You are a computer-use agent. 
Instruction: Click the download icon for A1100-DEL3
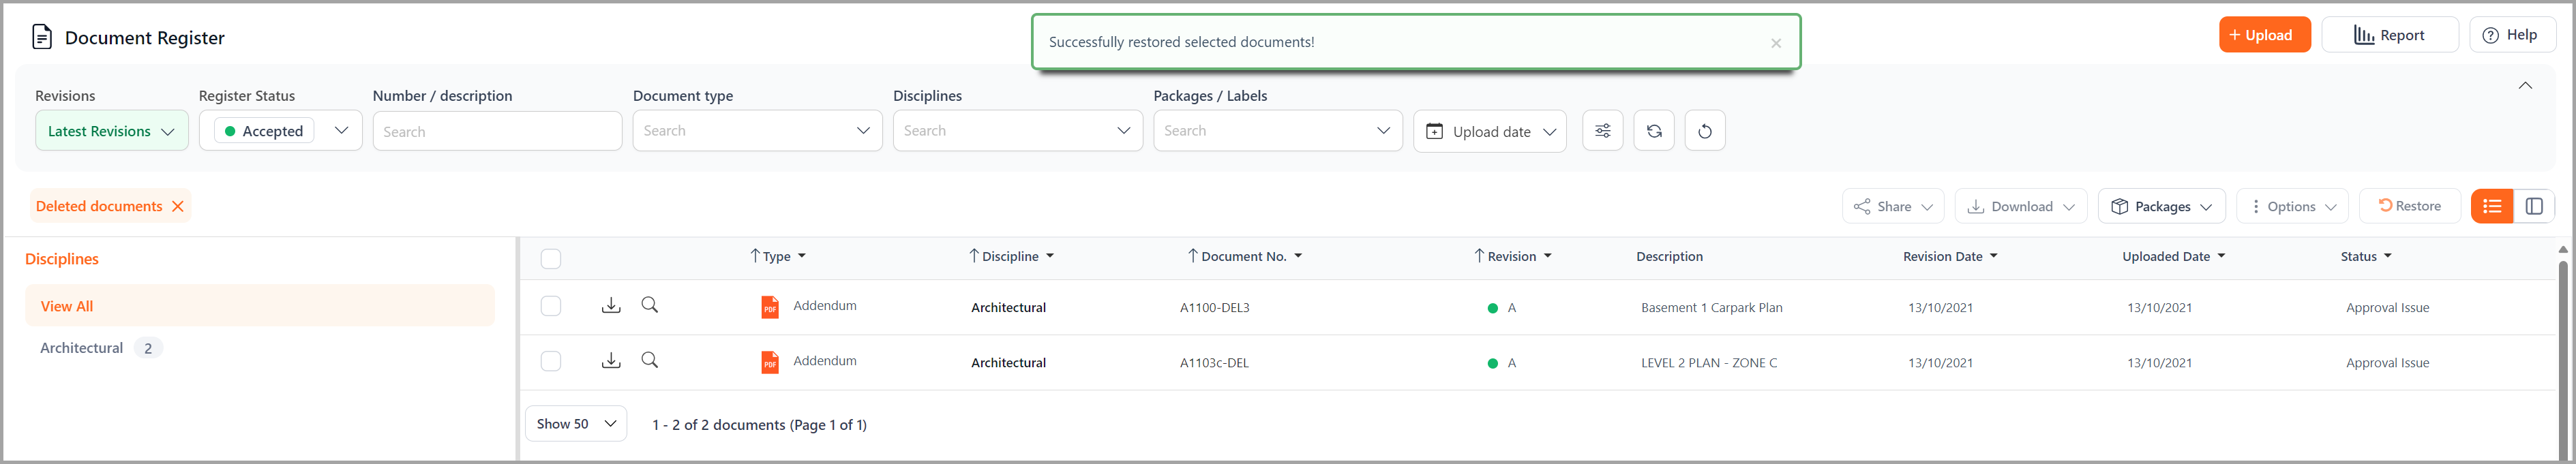pos(611,305)
